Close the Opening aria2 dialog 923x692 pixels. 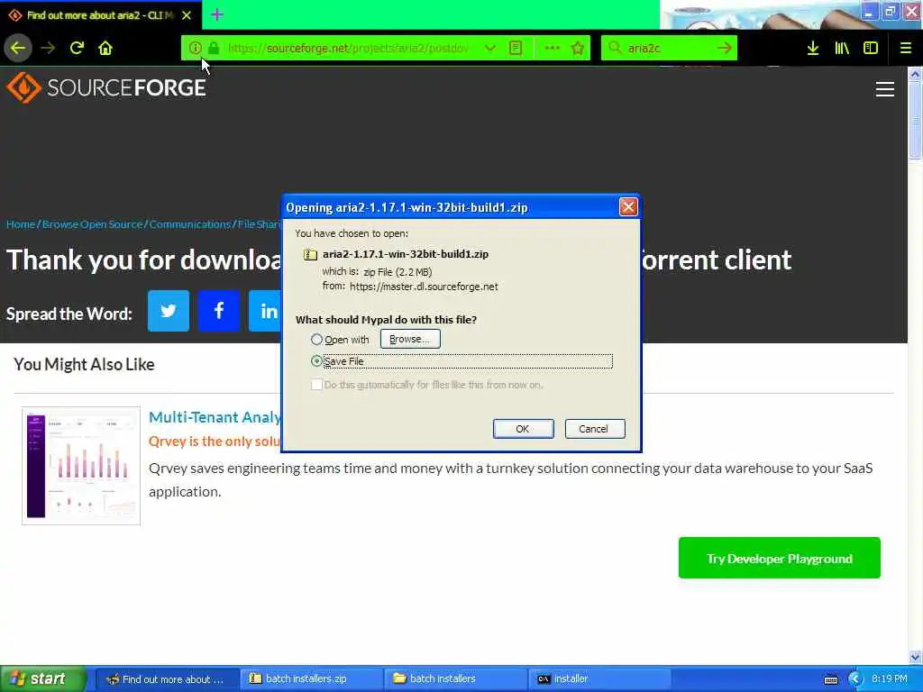(628, 207)
